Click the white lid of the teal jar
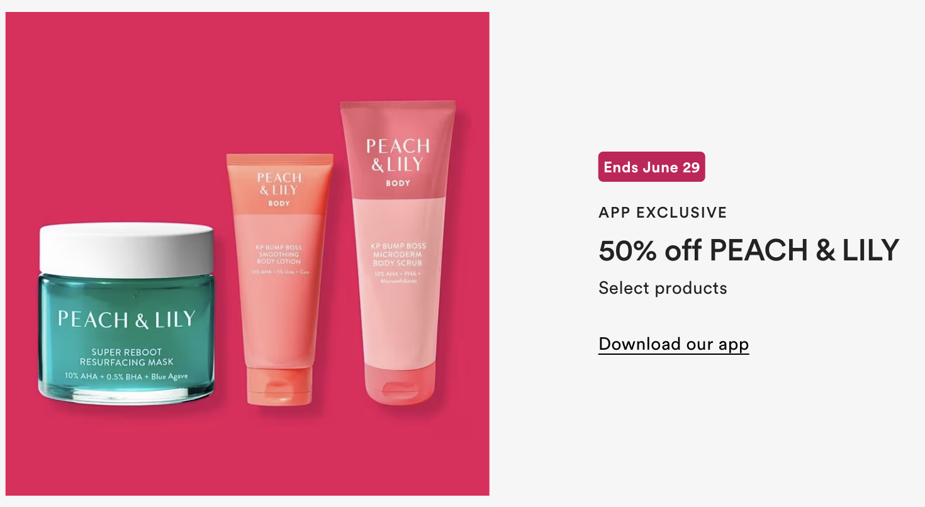 [x=126, y=247]
